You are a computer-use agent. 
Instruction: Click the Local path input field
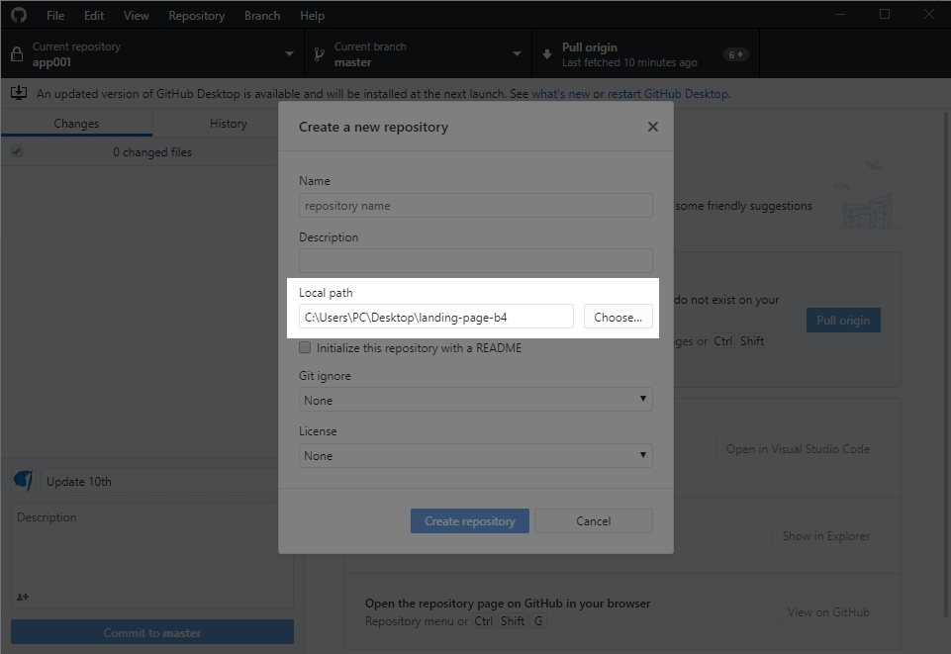pos(436,317)
